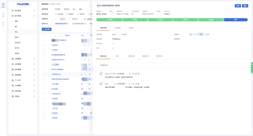
Task: Tick the 需求确认 stage checkbox
Action: coord(67,14)
